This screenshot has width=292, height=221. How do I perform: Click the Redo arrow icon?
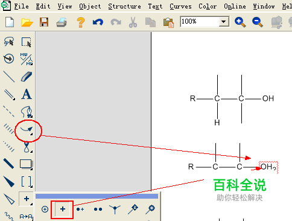pyautogui.click(x=116, y=22)
